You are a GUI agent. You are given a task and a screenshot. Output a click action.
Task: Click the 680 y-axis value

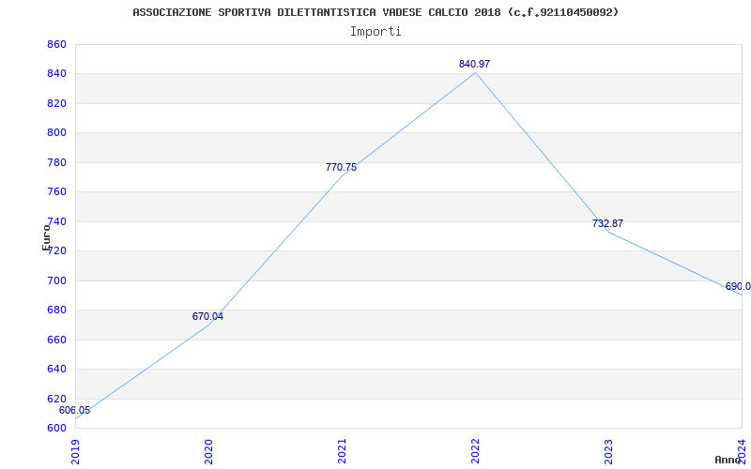(56, 310)
